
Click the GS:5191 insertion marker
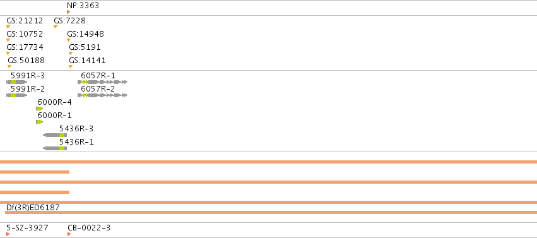pos(71,54)
